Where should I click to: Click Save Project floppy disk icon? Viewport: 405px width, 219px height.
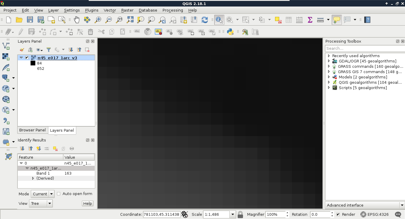click(x=30, y=20)
